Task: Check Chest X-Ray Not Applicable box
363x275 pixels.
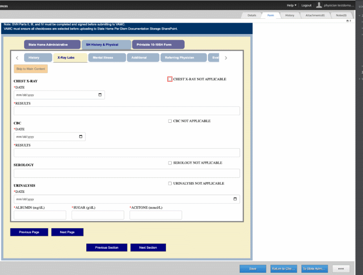Action: pyautogui.click(x=170, y=79)
